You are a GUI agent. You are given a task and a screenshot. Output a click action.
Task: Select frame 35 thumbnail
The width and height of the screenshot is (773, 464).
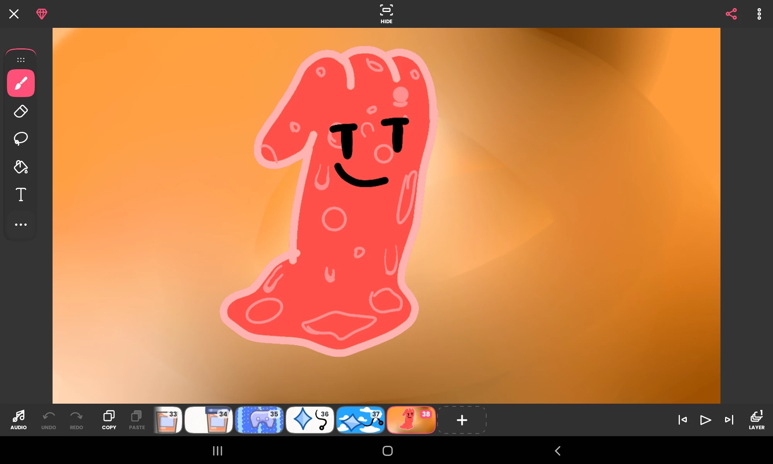[x=259, y=420]
